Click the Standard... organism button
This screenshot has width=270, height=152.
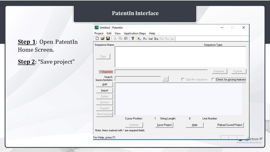pyautogui.click(x=220, y=71)
